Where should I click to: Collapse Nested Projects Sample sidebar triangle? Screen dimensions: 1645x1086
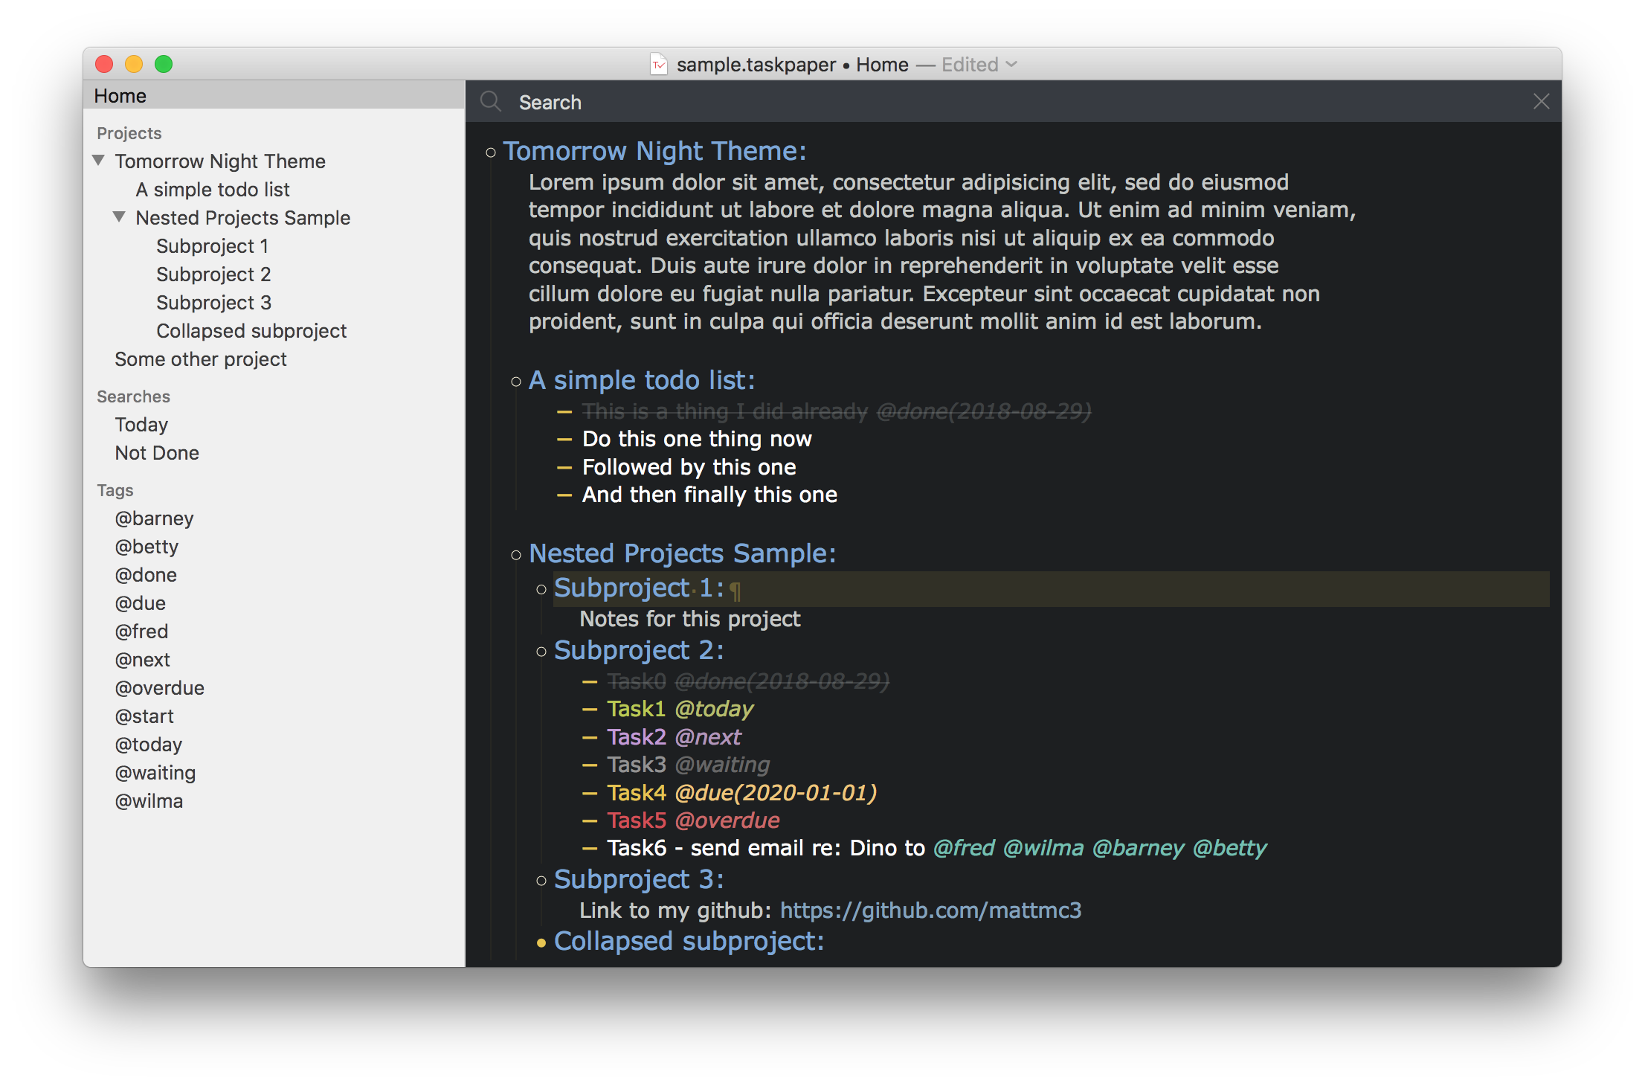[x=119, y=217]
